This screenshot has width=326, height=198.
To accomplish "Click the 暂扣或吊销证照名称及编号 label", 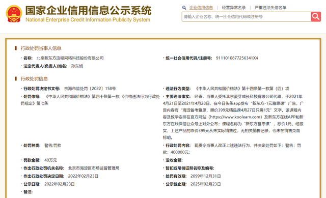I will [190, 168].
